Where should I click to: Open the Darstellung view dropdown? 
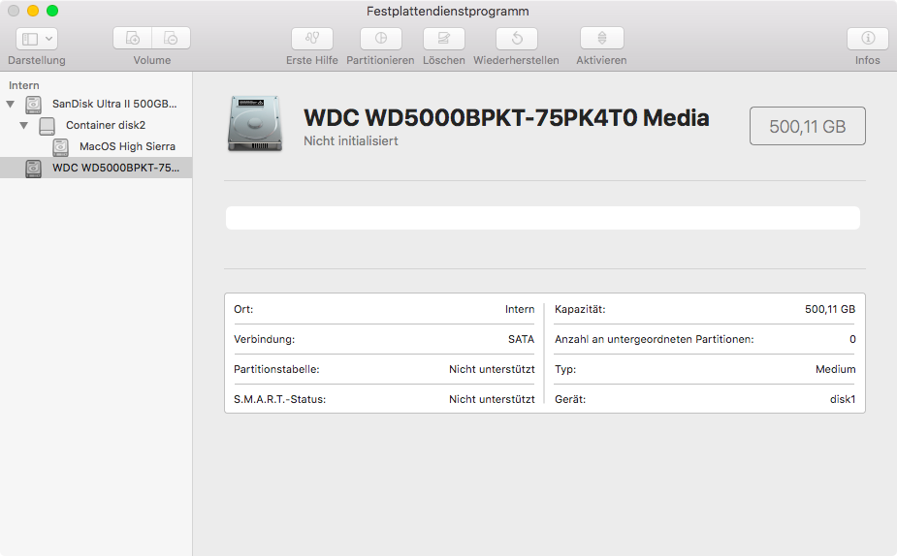[37, 39]
